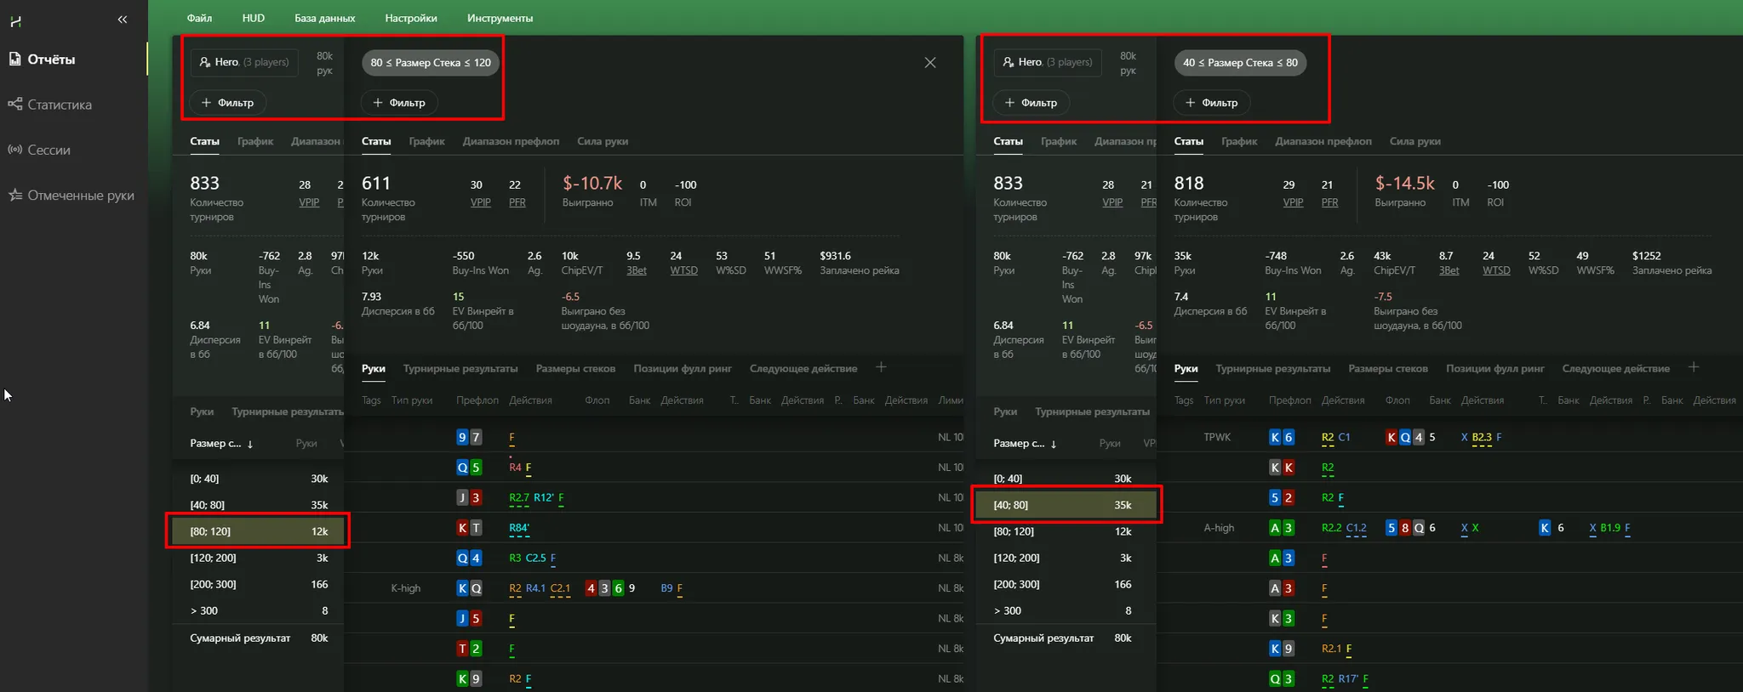This screenshot has height=692, width=1743.
Task: Open the Отчёты section in the sidebar
Action: point(51,60)
